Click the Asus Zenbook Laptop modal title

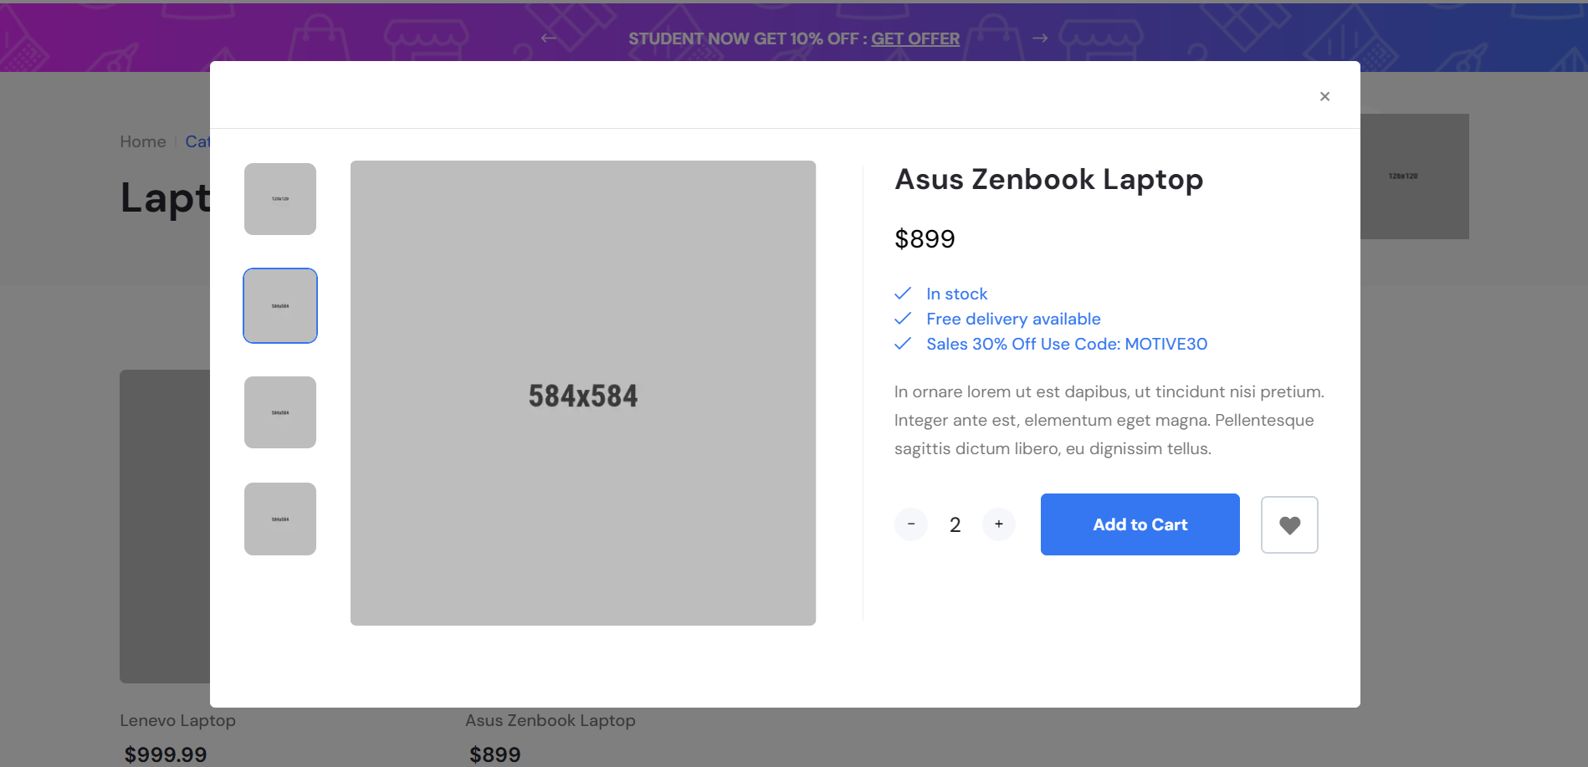pos(1048,179)
